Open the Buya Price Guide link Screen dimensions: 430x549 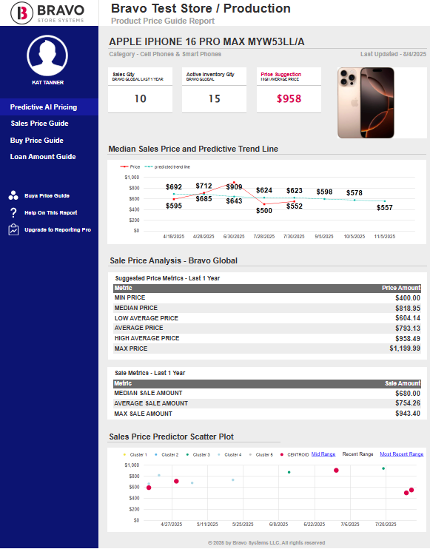pyautogui.click(x=47, y=196)
